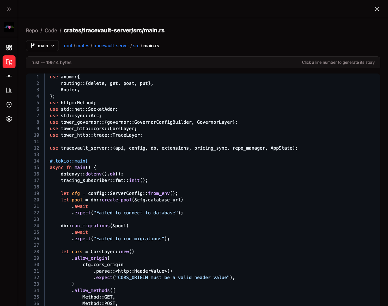Navigate to the crates folder link
Image resolution: width=388 pixels, height=306 pixels.
83,46
